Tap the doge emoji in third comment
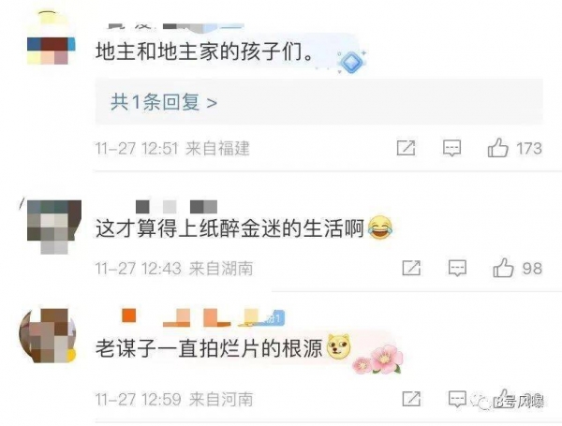This screenshot has width=562, height=426. [x=339, y=346]
